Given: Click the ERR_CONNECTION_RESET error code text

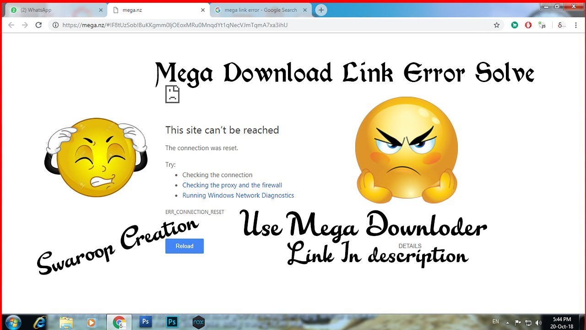Looking at the screenshot, I should [x=195, y=212].
